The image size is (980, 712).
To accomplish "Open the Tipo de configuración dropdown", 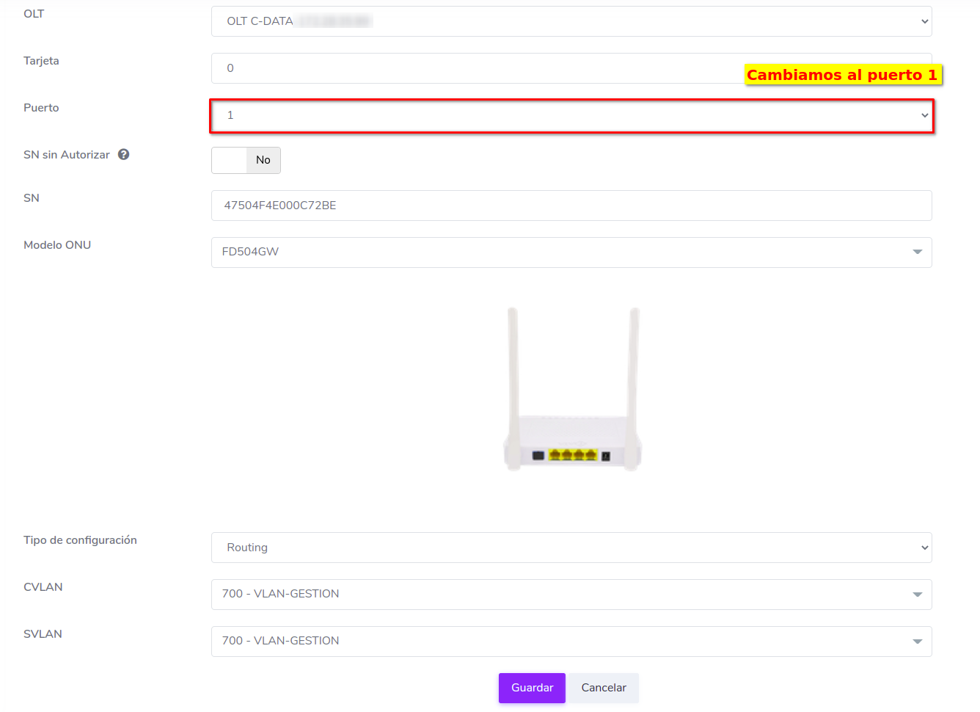I will [571, 548].
